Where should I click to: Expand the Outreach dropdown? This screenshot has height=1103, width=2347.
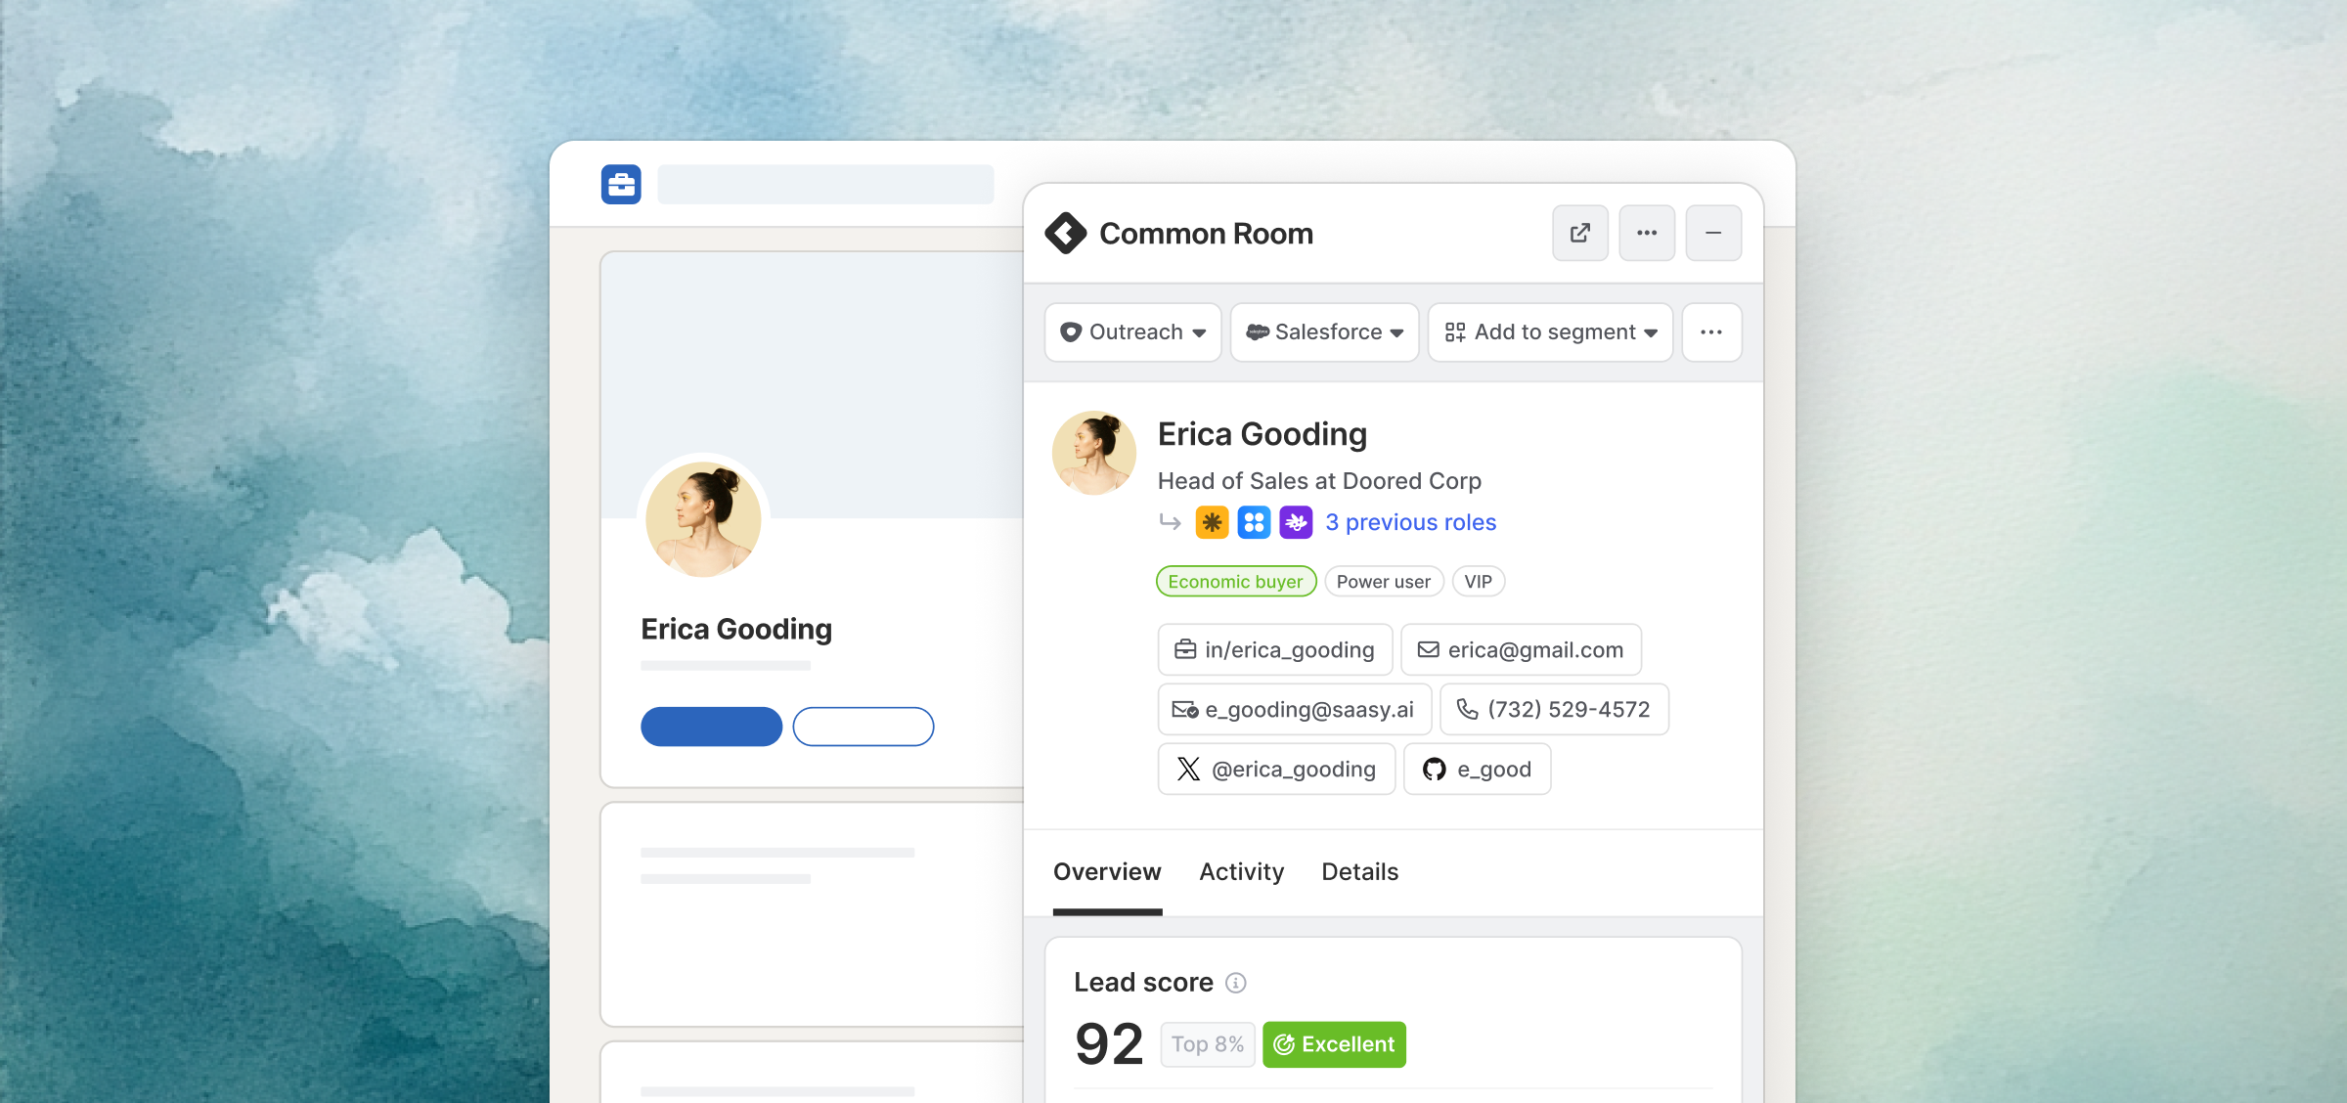(x=1132, y=332)
